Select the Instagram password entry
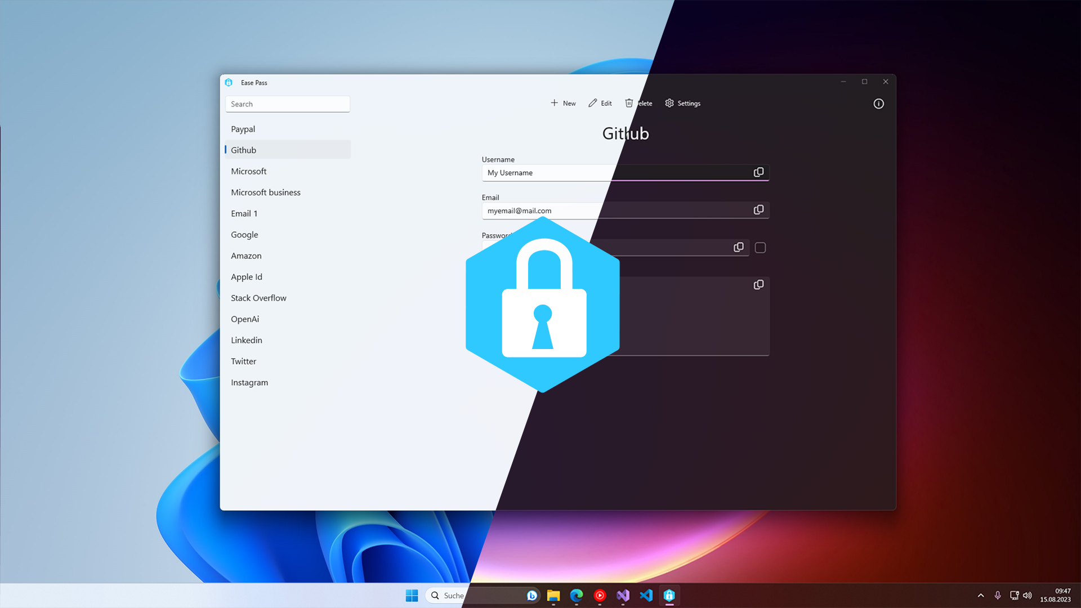Image resolution: width=1081 pixels, height=608 pixels. click(249, 383)
